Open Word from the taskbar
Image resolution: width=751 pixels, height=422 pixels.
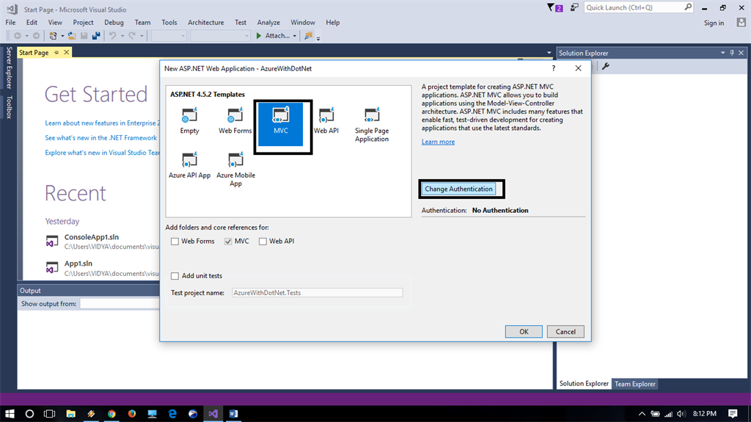pyautogui.click(x=233, y=413)
